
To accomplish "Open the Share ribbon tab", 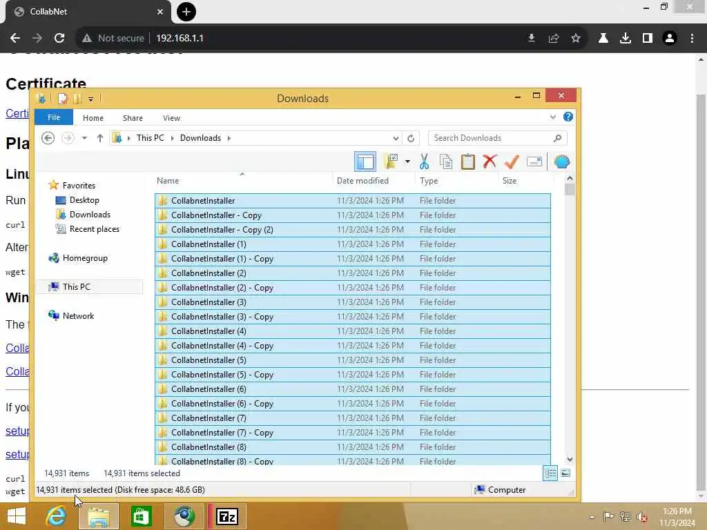I will tap(133, 117).
